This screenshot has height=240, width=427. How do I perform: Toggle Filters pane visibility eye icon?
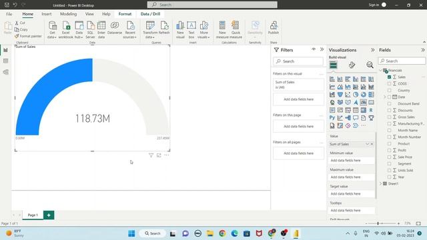[314, 49]
